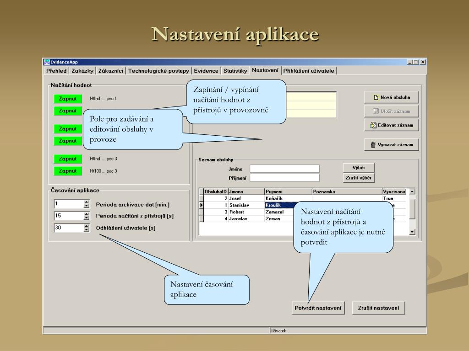Click the Vyuzivana column header
This screenshot has height=351, width=469.
tap(394, 191)
